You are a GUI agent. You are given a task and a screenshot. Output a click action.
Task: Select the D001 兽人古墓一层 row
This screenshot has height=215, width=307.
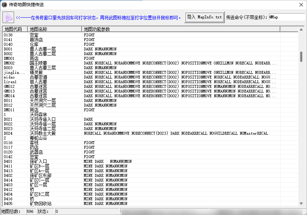click(43, 49)
